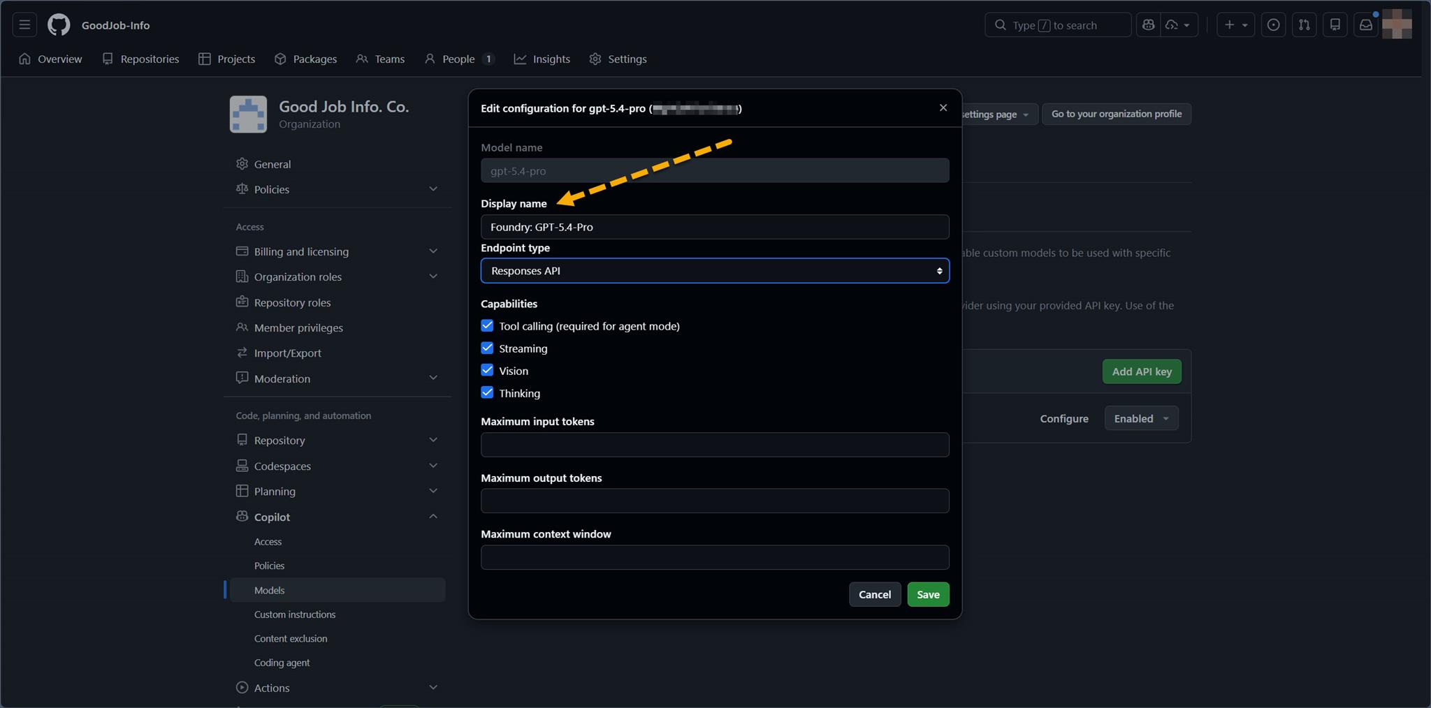Open the Endpoint type dropdown
This screenshot has height=708, width=1431.
714,271
